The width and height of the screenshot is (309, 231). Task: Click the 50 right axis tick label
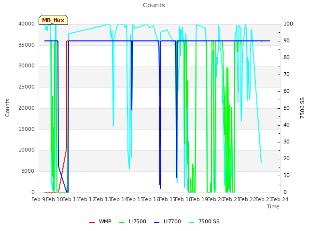[x=286, y=108]
